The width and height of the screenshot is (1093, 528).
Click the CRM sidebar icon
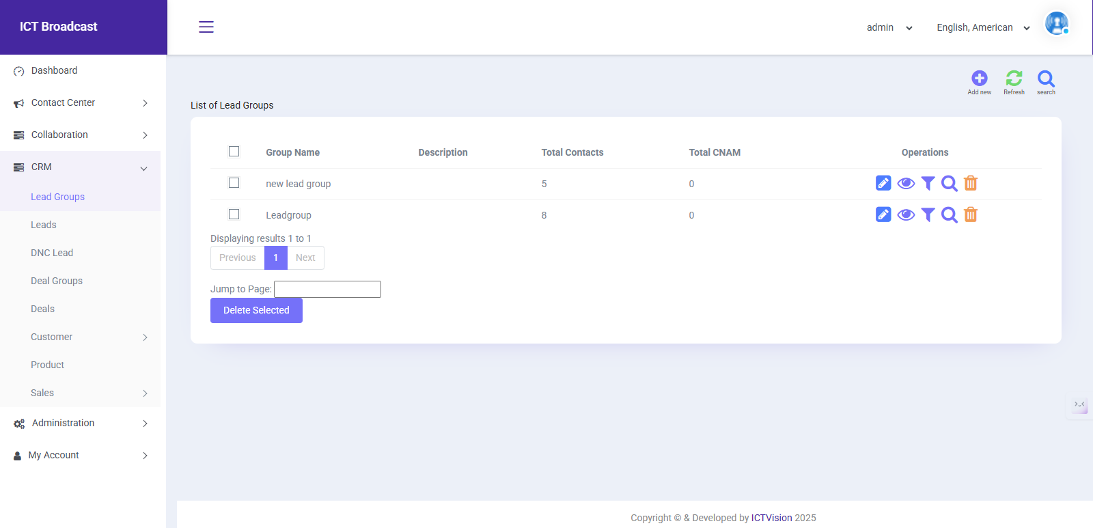point(19,167)
